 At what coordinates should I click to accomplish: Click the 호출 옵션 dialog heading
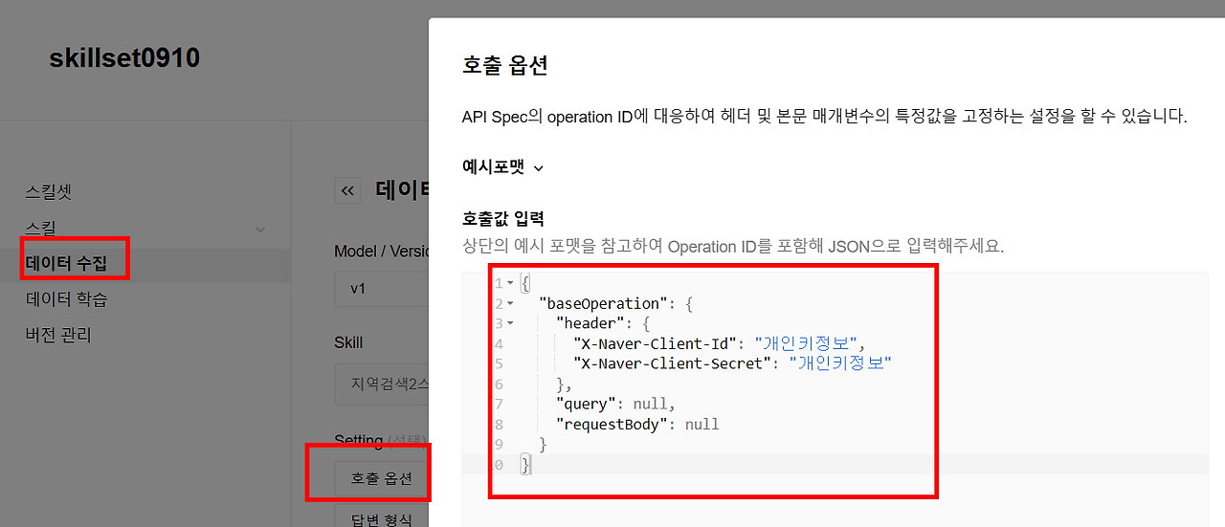click(x=504, y=66)
